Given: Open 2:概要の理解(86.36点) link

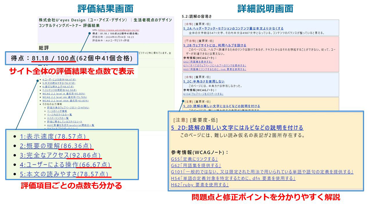Looking at the screenshot, I should pos(56,146).
